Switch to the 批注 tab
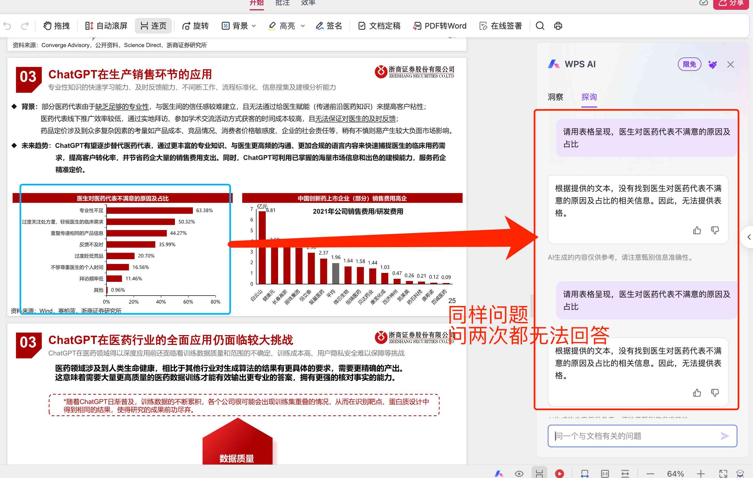The width and height of the screenshot is (753, 478). click(282, 3)
